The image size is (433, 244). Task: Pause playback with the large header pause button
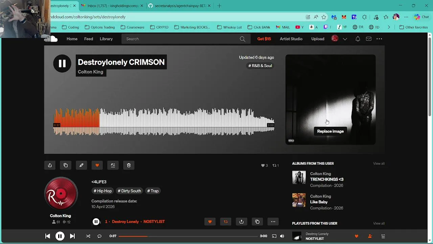point(62,63)
